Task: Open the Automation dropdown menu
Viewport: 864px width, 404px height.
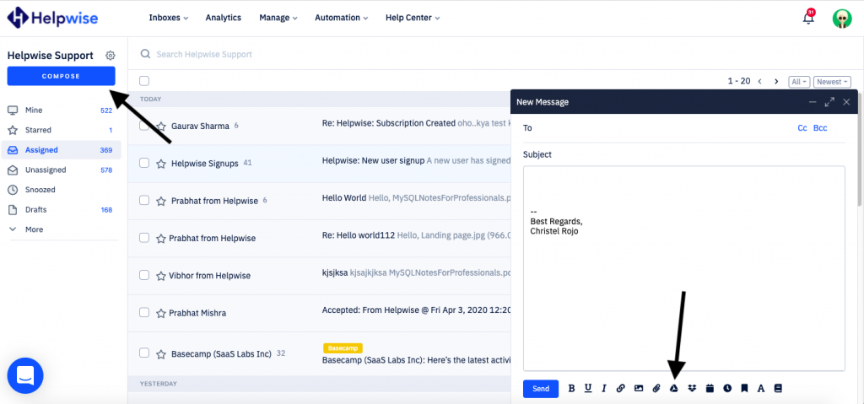Action: click(x=341, y=18)
